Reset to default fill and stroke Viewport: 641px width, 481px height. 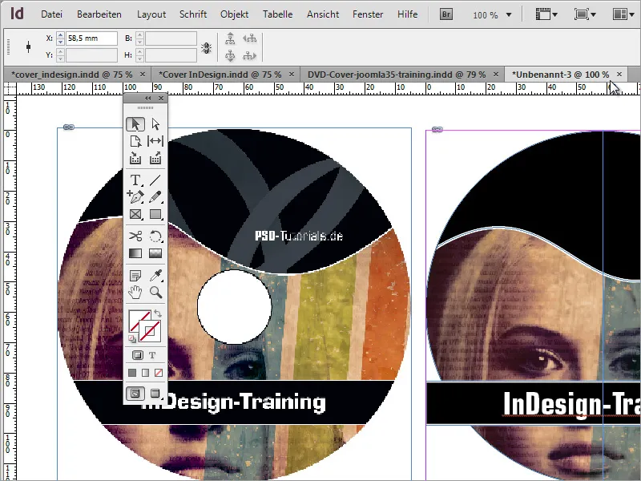pos(132,338)
